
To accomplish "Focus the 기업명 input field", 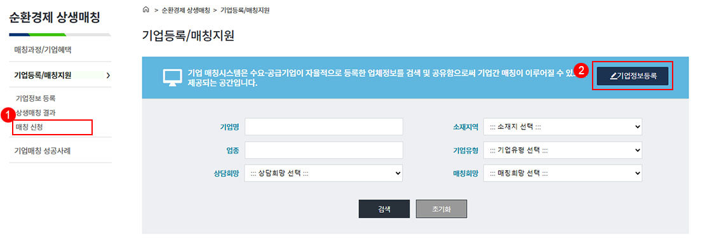I will [x=324, y=127].
